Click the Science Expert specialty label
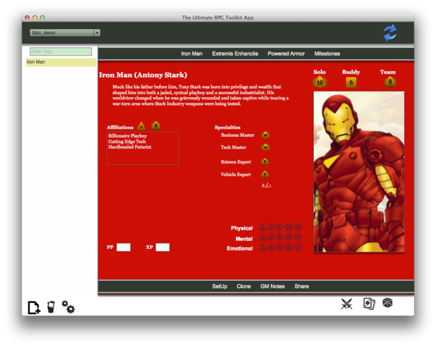 (x=236, y=162)
